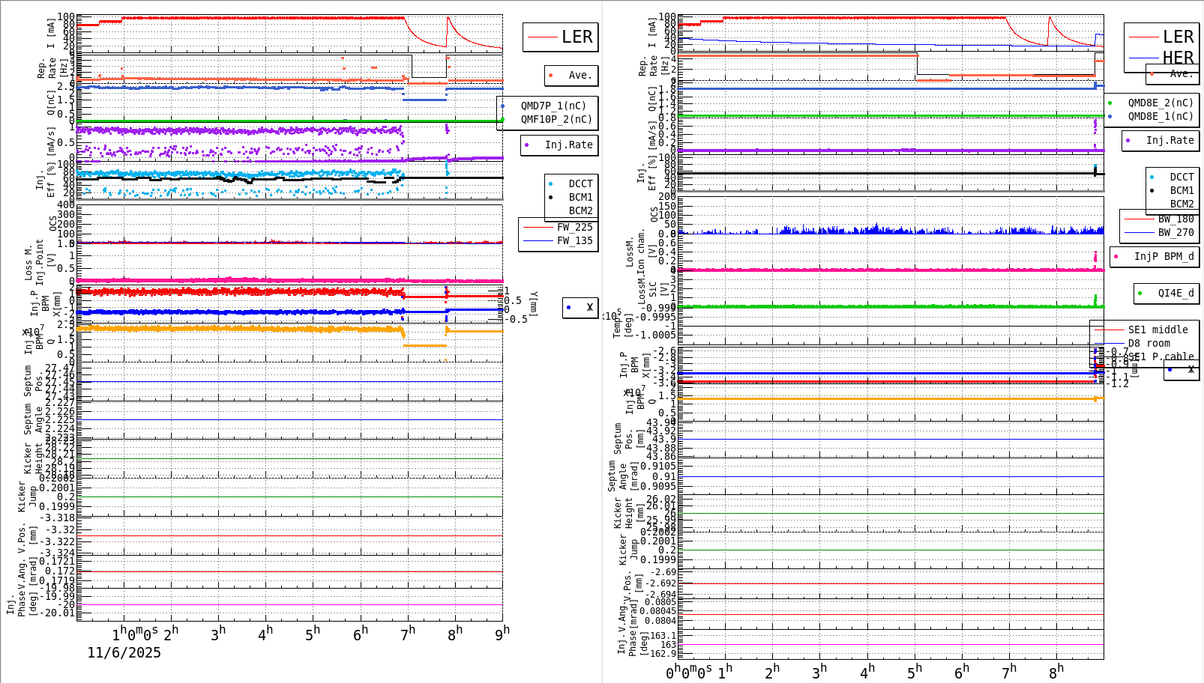Toggle the SE1 middle red trace entry
1204x683 pixels.
click(x=1113, y=330)
